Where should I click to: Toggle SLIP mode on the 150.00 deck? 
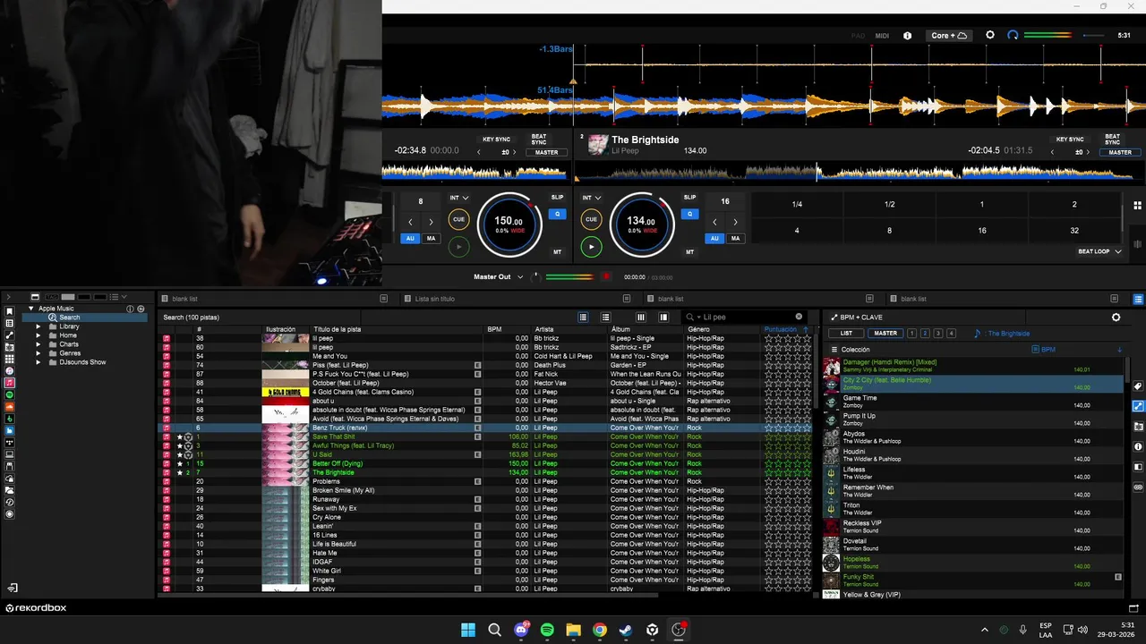pyautogui.click(x=557, y=197)
